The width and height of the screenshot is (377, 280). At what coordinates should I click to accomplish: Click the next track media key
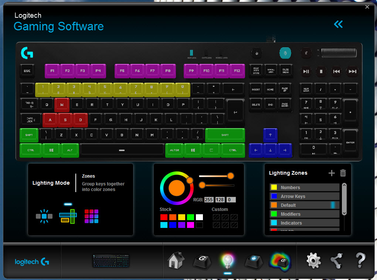(x=353, y=71)
